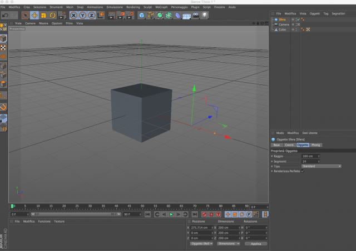Click the Cubo checkerboard texture tag

coord(308,29)
